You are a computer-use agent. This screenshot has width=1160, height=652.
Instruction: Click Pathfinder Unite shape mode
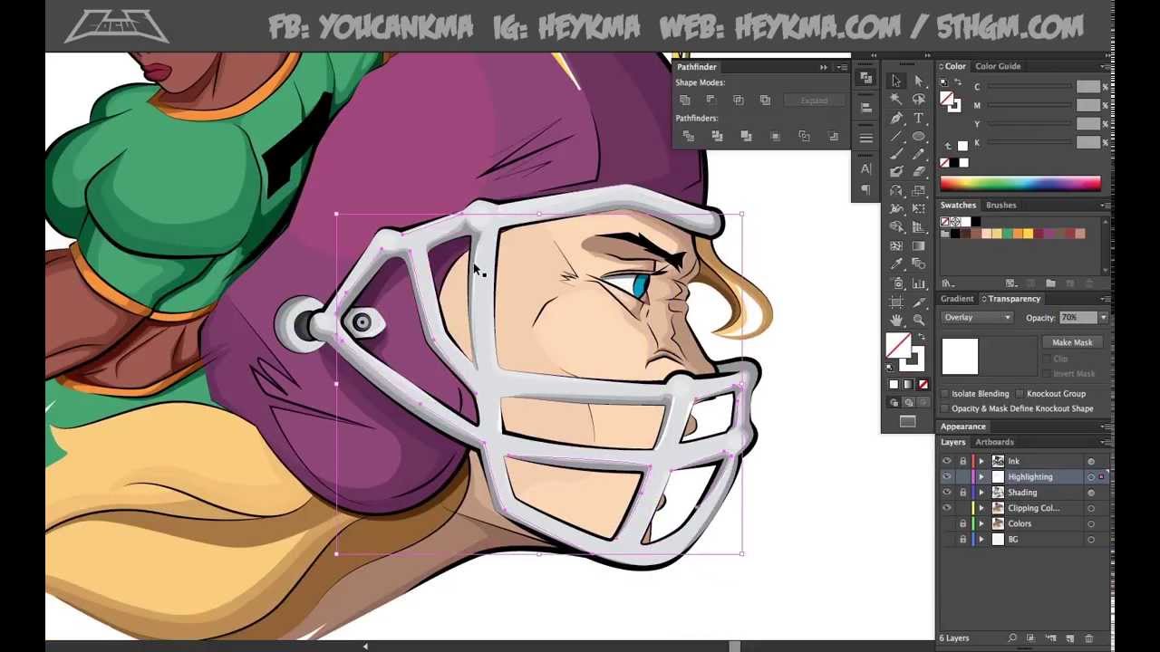point(685,100)
